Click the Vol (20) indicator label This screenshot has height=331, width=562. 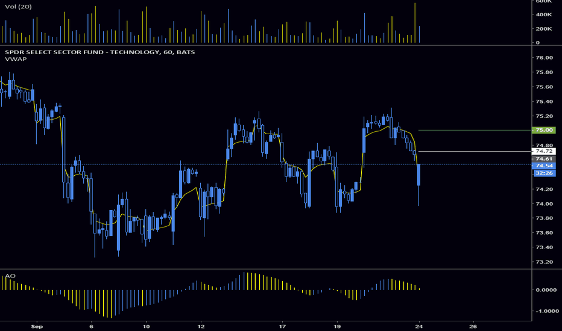click(x=18, y=7)
